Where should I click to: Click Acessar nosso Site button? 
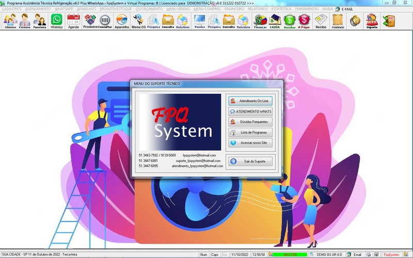250,143
